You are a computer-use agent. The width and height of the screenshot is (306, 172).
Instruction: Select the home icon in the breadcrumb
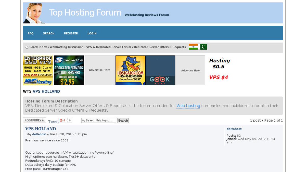click(27, 47)
